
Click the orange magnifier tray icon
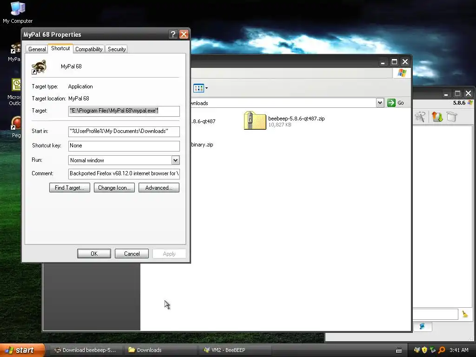[x=442, y=350]
